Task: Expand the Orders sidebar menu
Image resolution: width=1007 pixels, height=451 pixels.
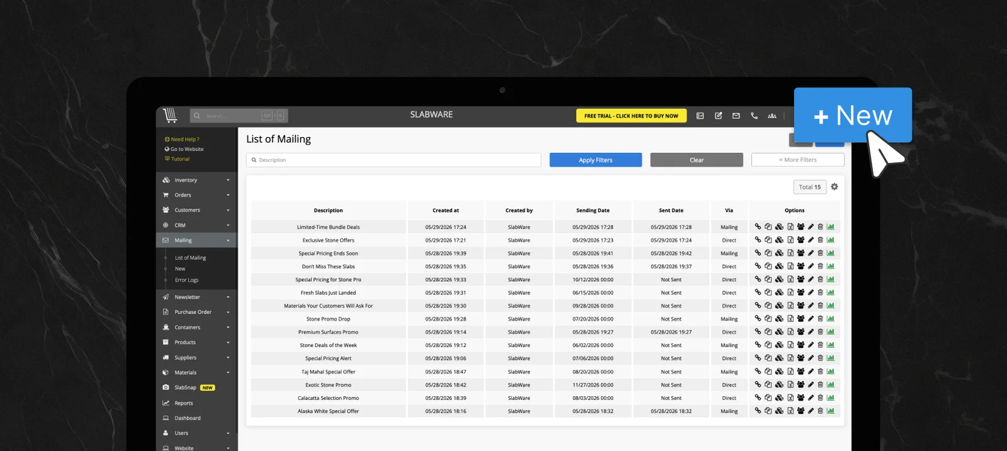Action: (196, 195)
